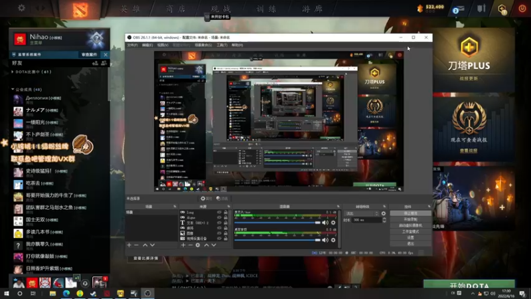Open the armory icon in Dota header

click(x=481, y=9)
